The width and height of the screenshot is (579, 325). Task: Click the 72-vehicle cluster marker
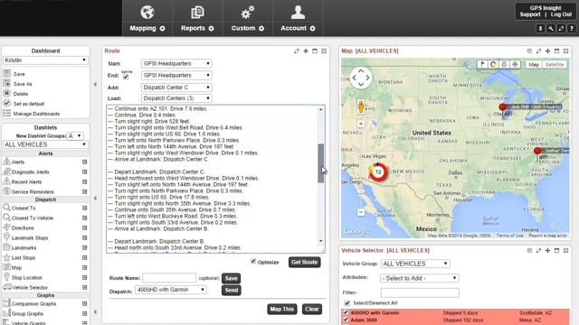[378, 172]
